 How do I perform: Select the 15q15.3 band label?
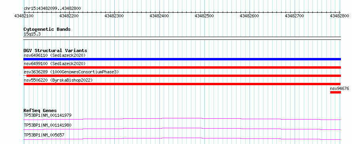point(32,34)
